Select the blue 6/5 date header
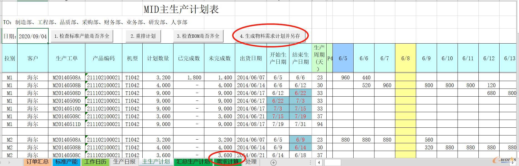The image size is (519, 166). [343, 58]
